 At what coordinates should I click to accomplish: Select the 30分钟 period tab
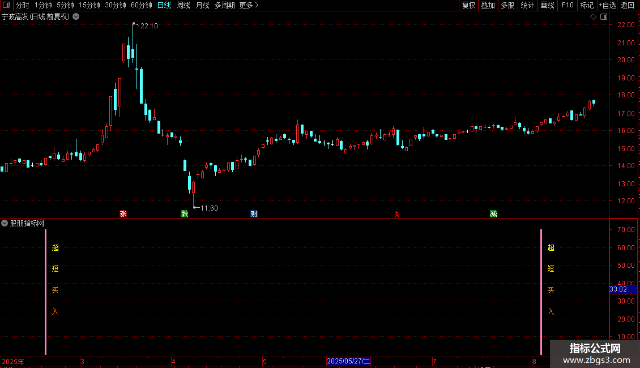click(116, 5)
